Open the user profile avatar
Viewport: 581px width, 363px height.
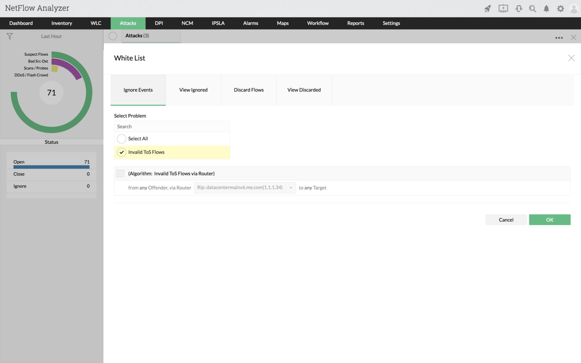(574, 9)
